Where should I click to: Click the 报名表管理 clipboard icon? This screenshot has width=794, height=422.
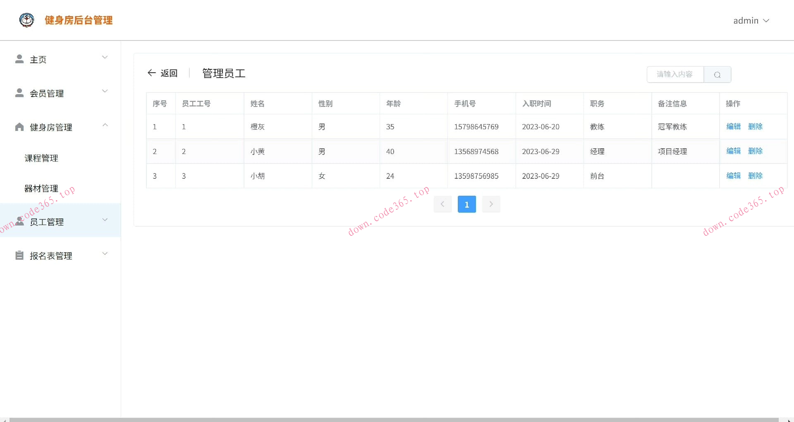coord(19,255)
